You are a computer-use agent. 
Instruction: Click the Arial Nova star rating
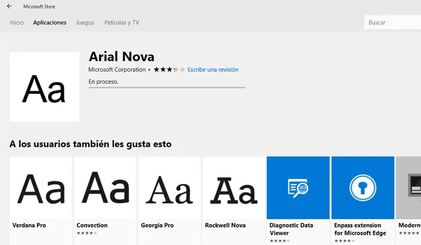[169, 69]
